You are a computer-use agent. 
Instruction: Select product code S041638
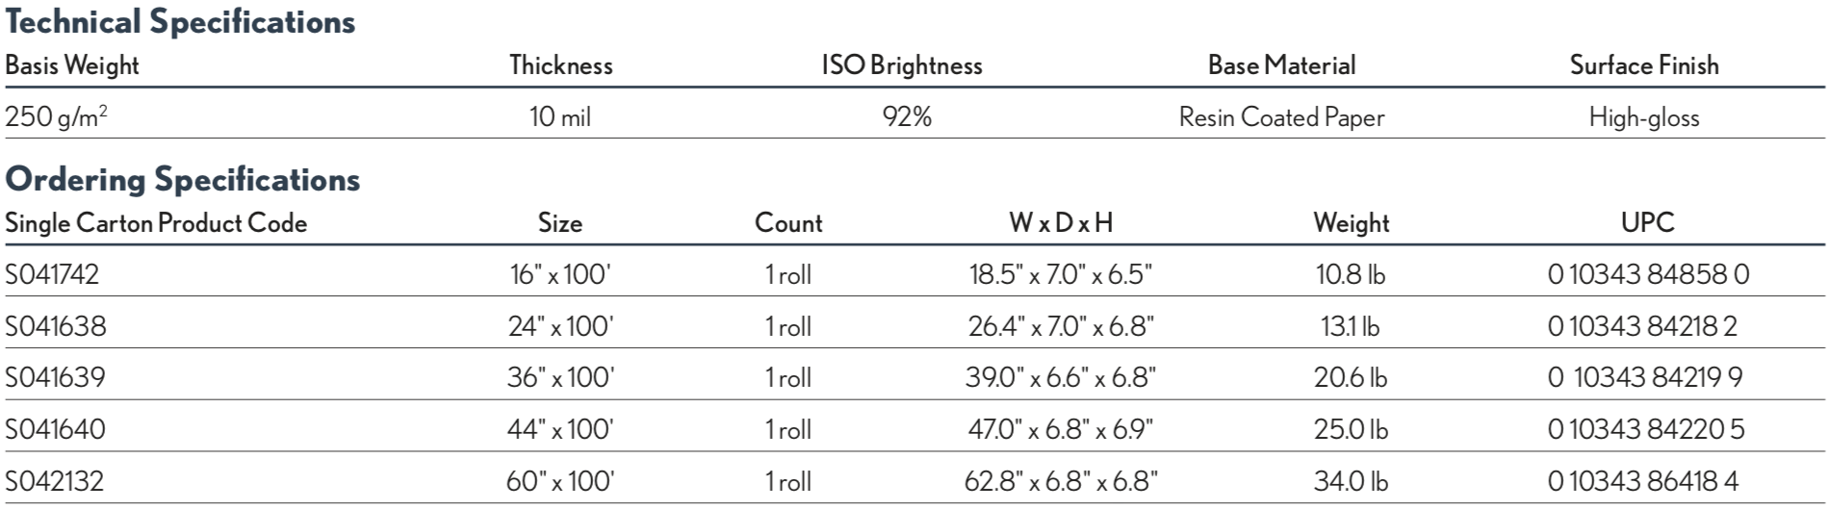pyautogui.click(x=55, y=326)
